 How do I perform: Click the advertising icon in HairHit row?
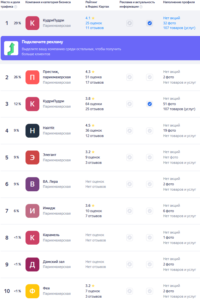coord(129,131)
